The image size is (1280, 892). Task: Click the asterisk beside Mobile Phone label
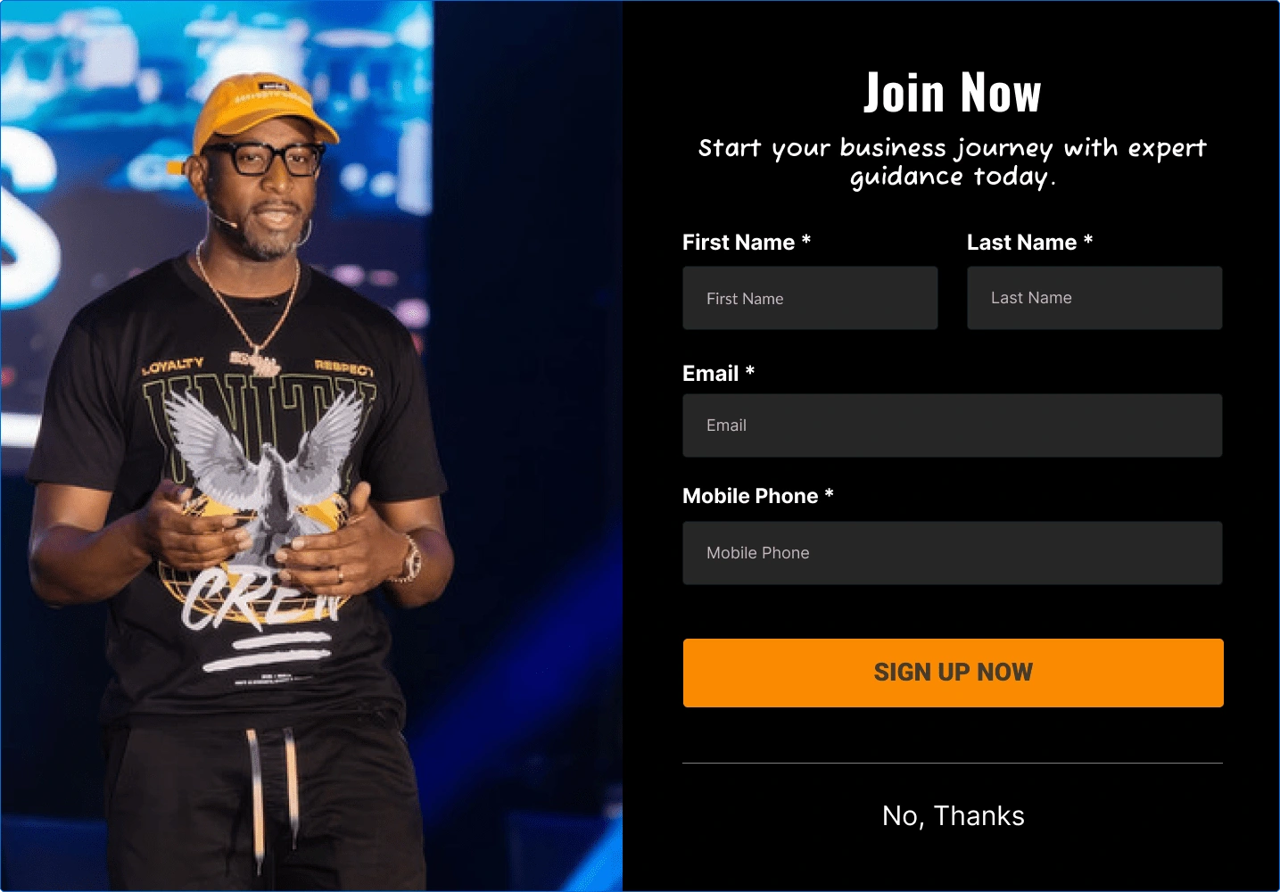click(x=830, y=493)
